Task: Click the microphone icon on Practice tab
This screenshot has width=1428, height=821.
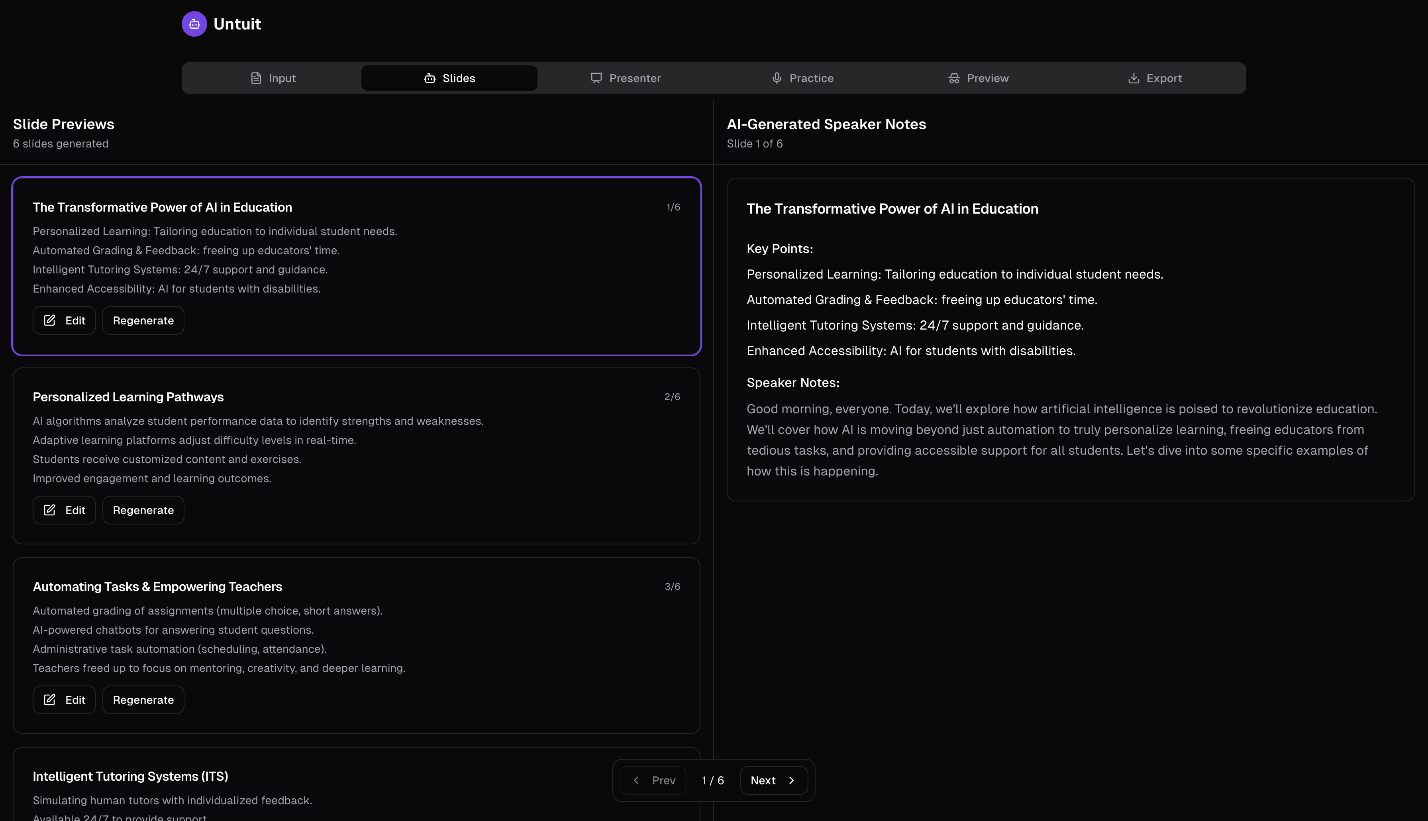Action: click(x=777, y=79)
